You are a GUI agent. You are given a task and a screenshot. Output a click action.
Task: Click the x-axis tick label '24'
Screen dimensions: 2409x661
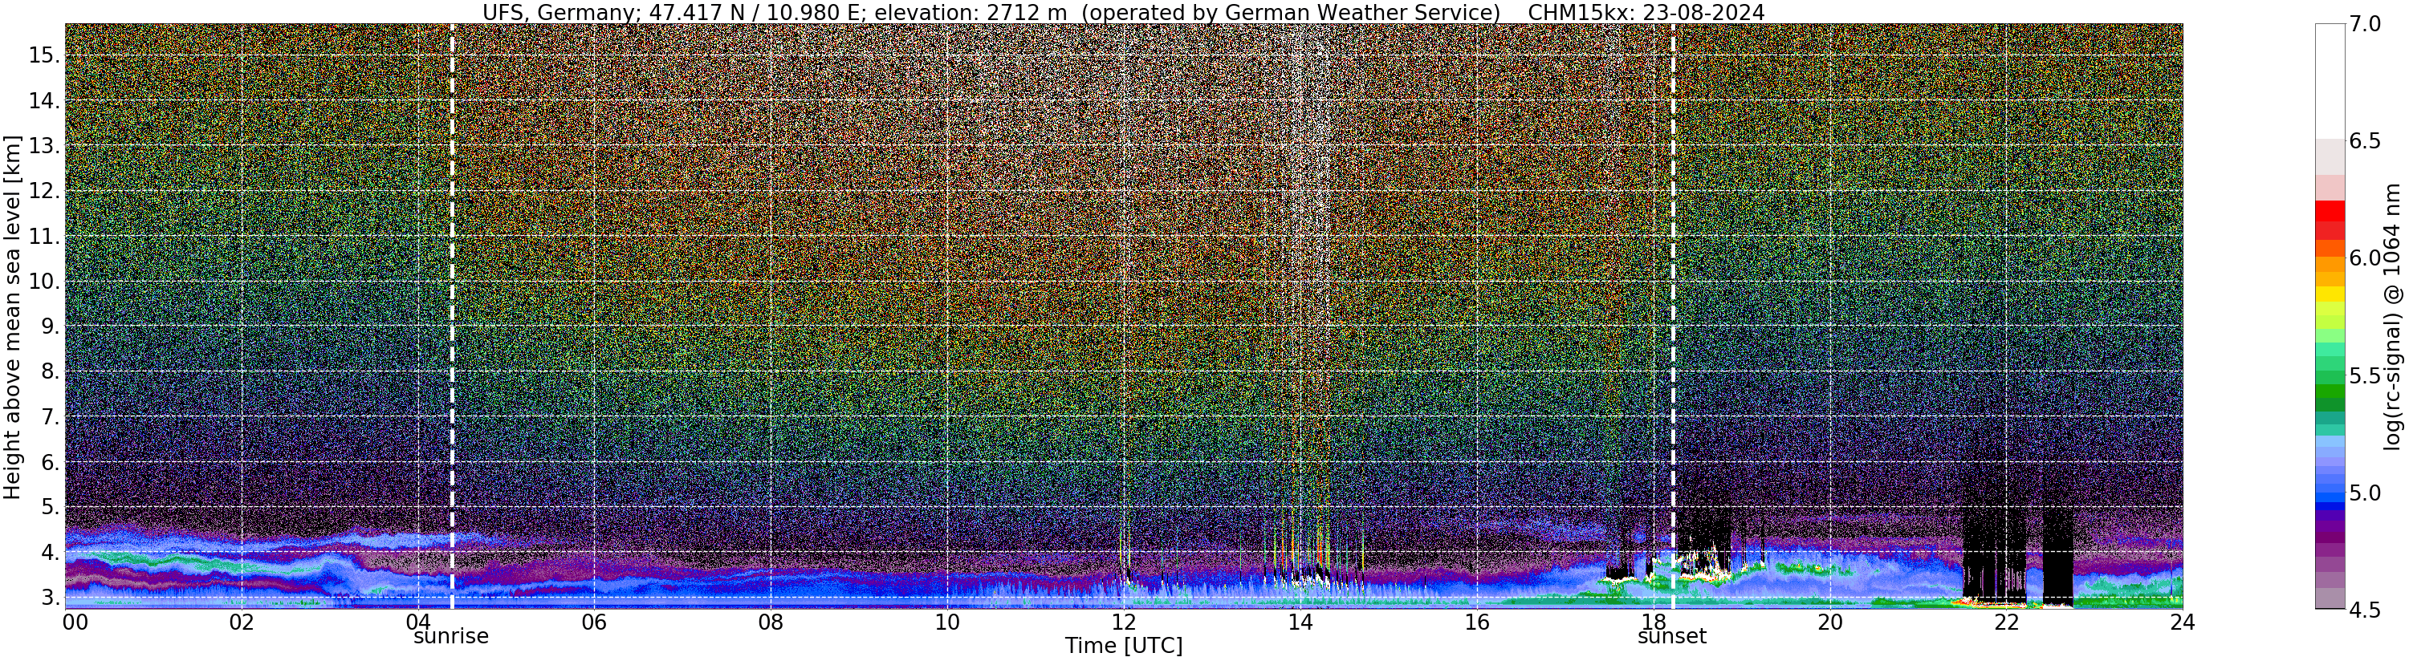coord(2183,622)
